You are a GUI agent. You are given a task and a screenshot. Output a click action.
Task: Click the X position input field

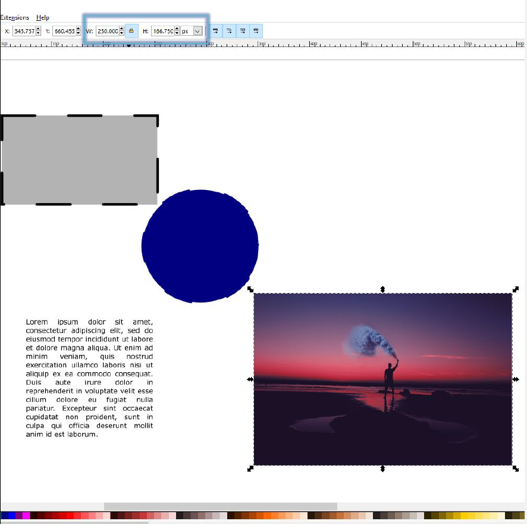click(23, 31)
